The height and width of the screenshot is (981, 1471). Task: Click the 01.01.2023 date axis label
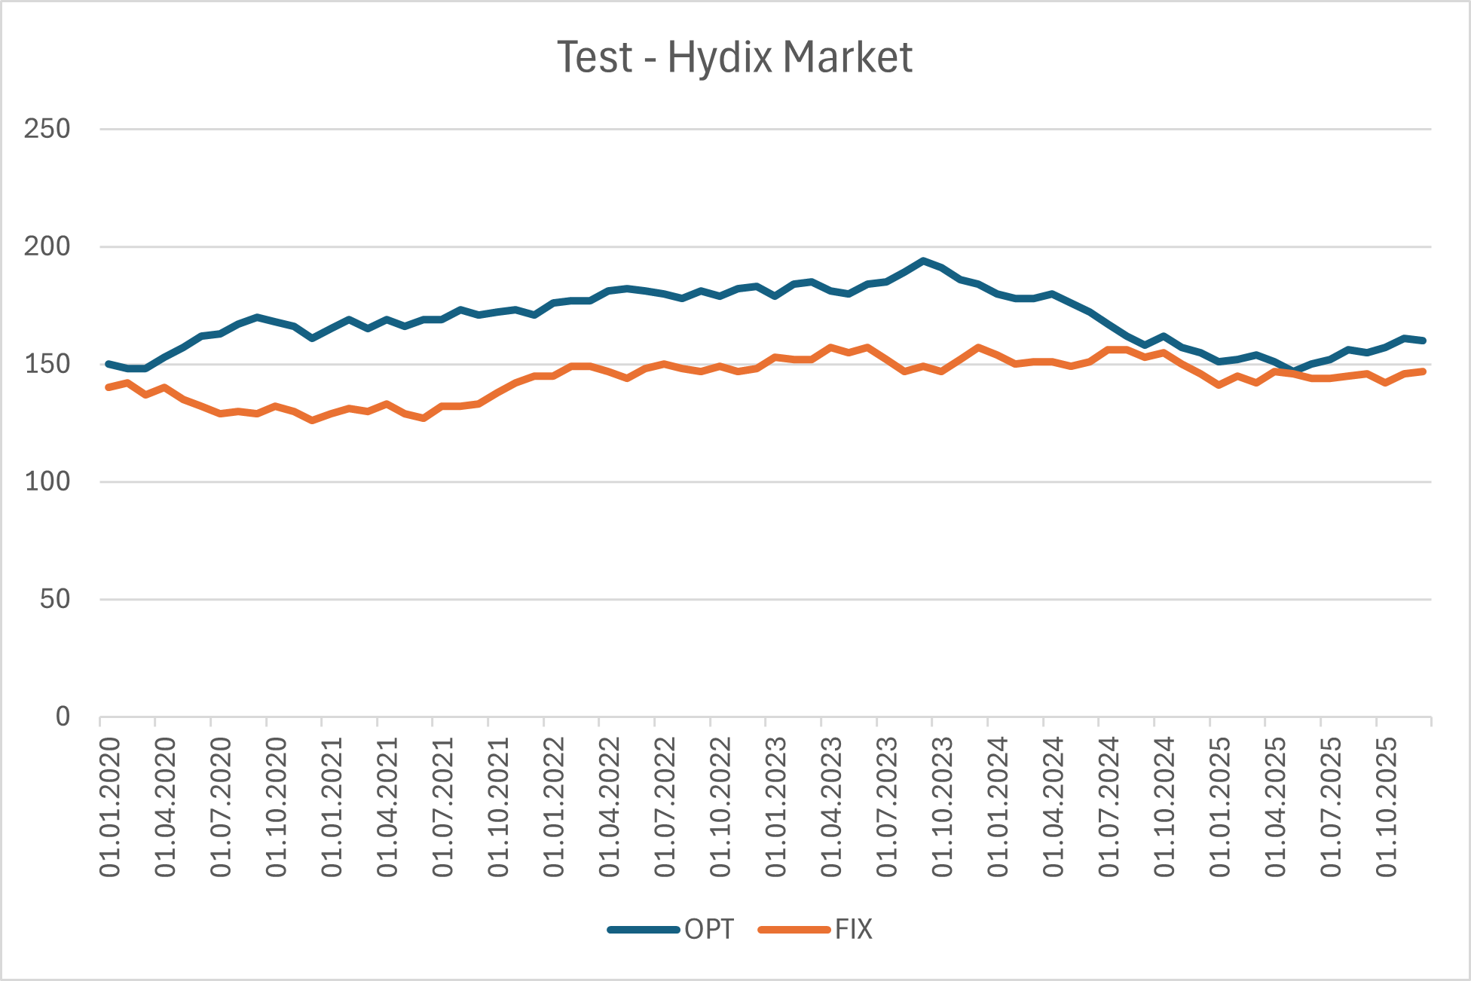776,807
